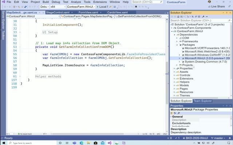Open the Server Explorer side panel

click(3, 20)
